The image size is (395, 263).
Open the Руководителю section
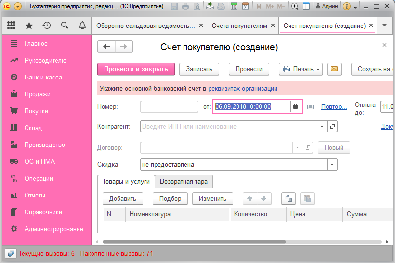click(x=47, y=61)
